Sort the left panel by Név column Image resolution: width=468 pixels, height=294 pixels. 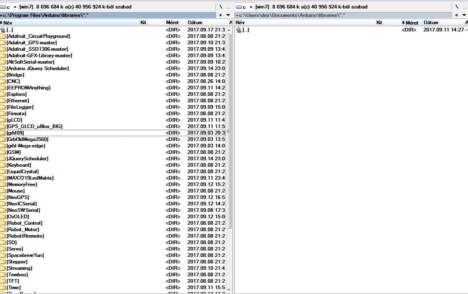[x=70, y=23]
